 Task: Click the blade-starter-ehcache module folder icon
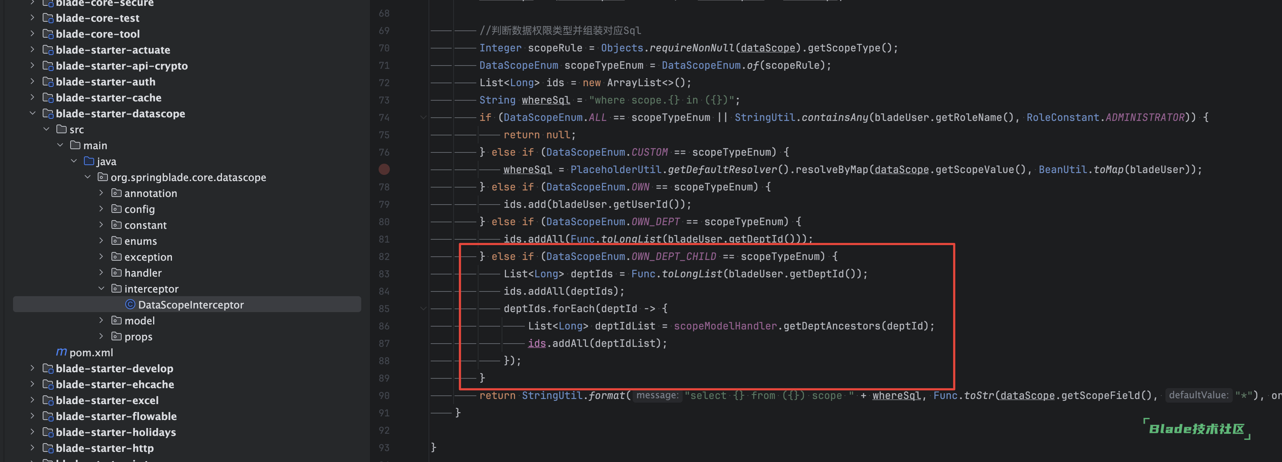[48, 385]
